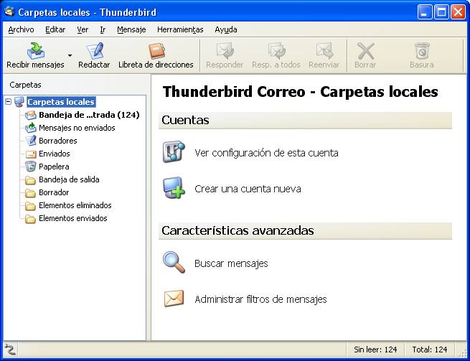Open the Archivo menu
The height and width of the screenshot is (361, 470).
pos(21,29)
